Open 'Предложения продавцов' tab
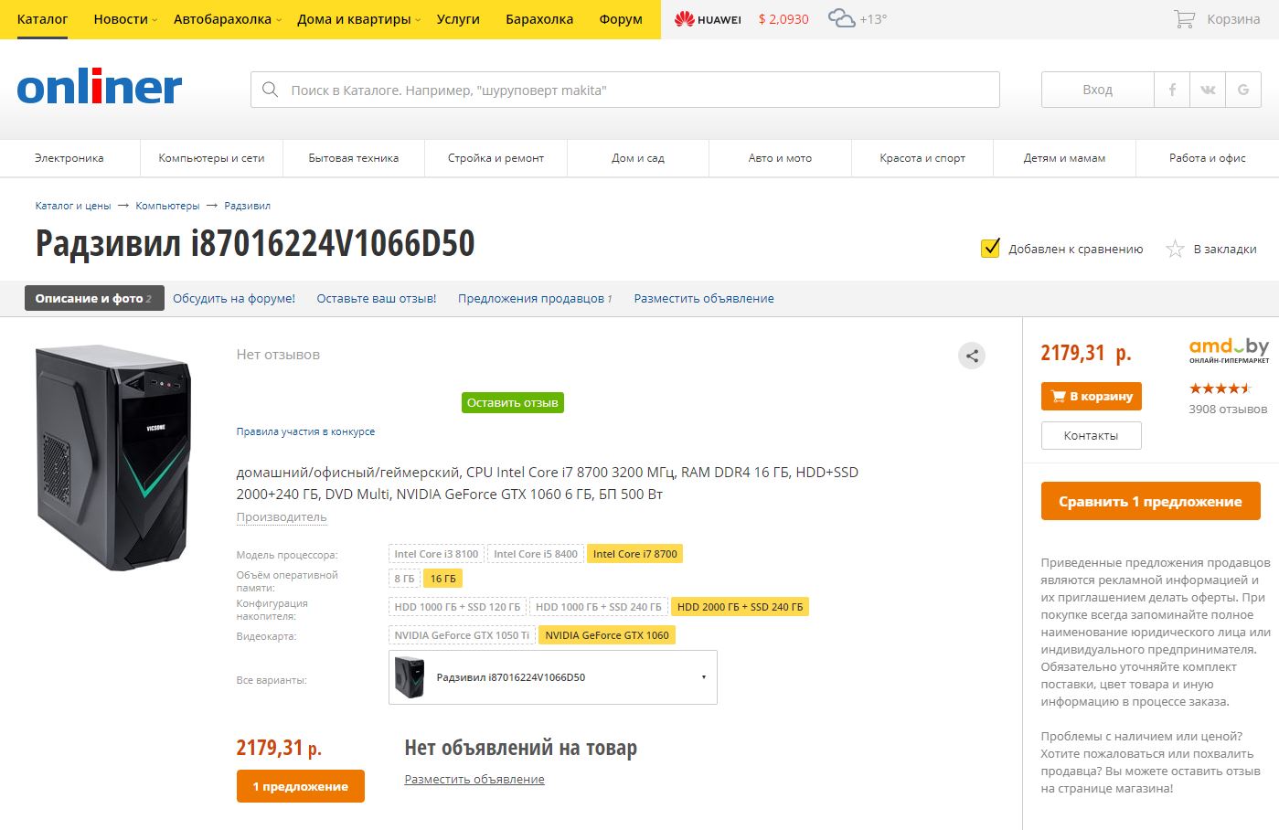The image size is (1279, 830). click(535, 298)
